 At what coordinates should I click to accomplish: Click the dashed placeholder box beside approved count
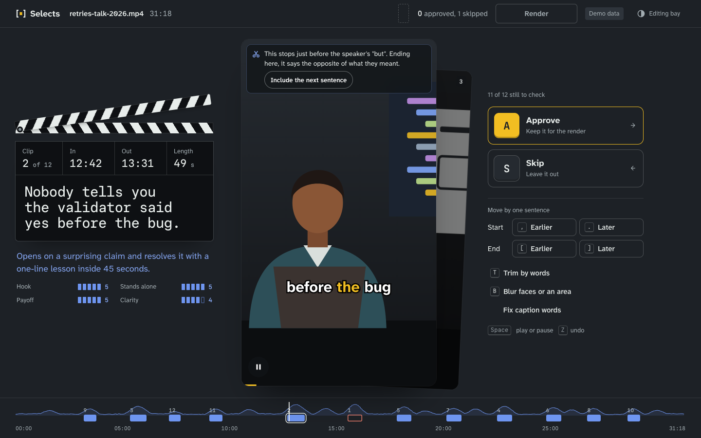pyautogui.click(x=404, y=14)
